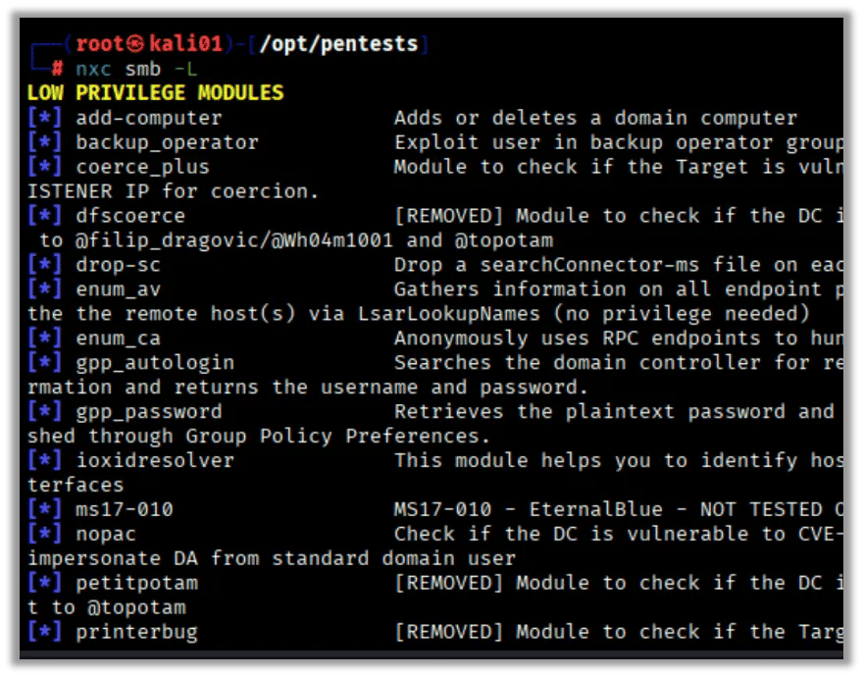Click the enum_av module name
The width and height of the screenshot is (863, 677).
[119, 289]
